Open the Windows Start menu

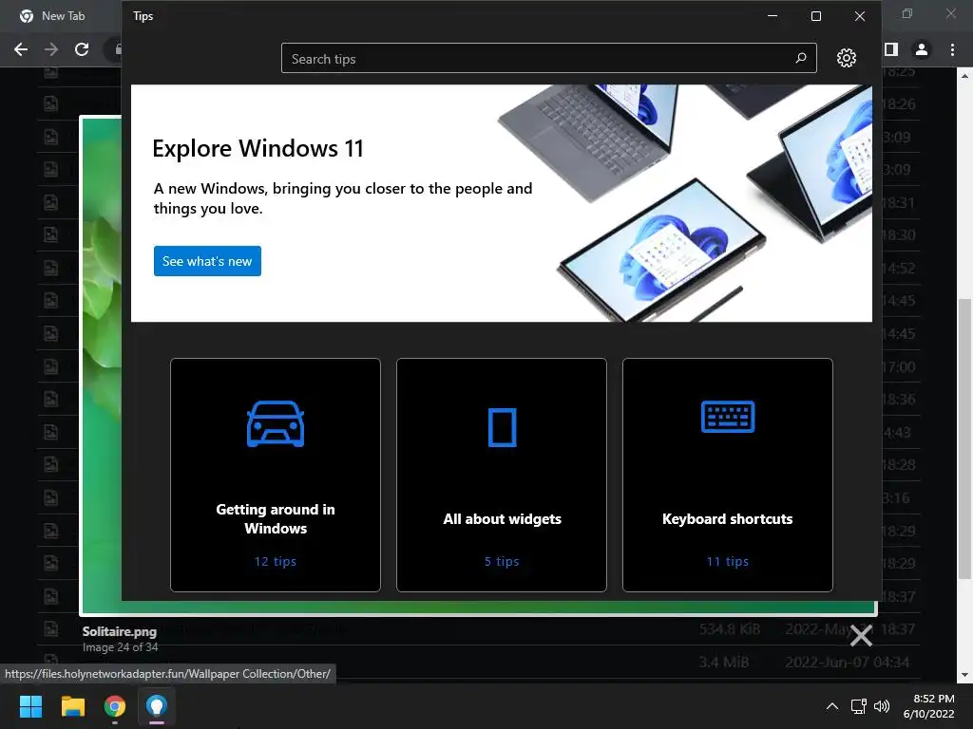click(30, 706)
